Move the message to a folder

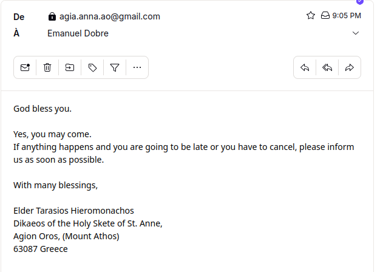click(70, 67)
